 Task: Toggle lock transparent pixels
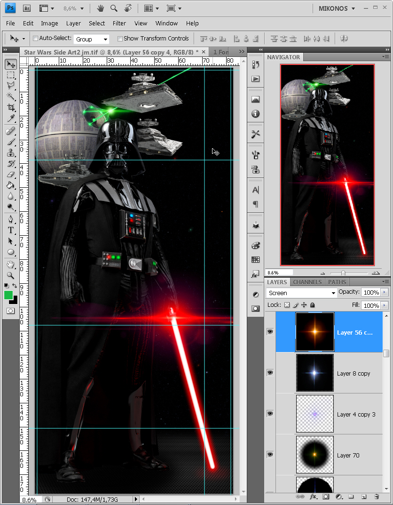(287, 305)
